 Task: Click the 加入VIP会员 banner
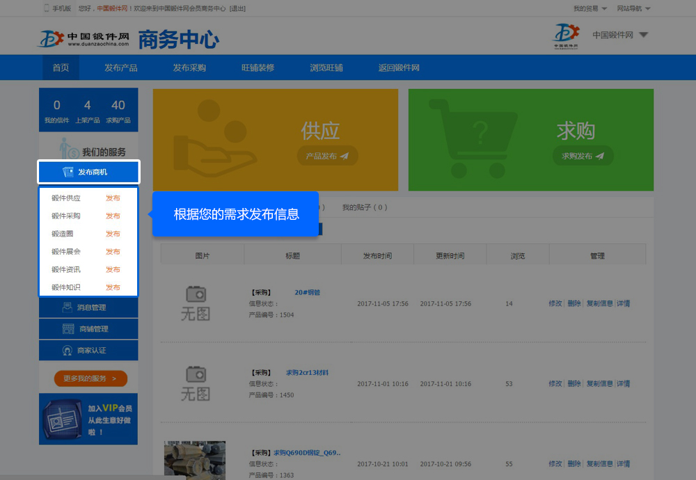[x=88, y=419]
